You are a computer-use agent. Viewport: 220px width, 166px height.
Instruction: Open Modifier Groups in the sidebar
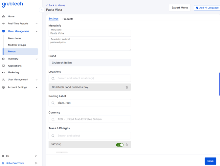pyautogui.click(x=17, y=45)
